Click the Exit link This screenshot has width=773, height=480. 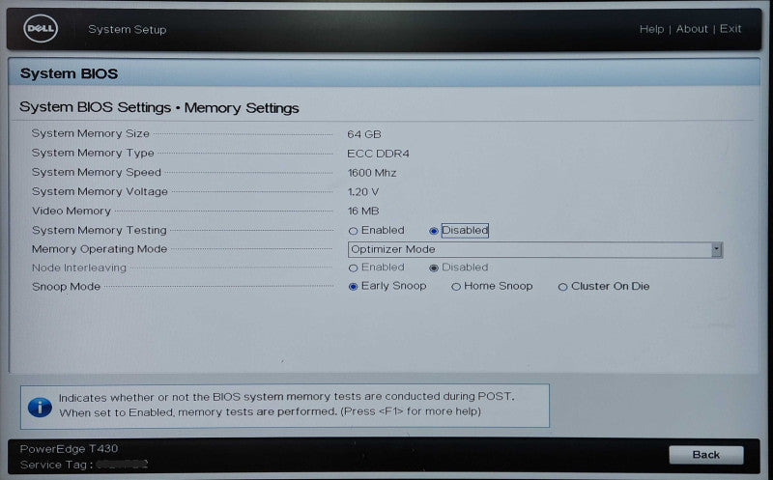click(730, 29)
